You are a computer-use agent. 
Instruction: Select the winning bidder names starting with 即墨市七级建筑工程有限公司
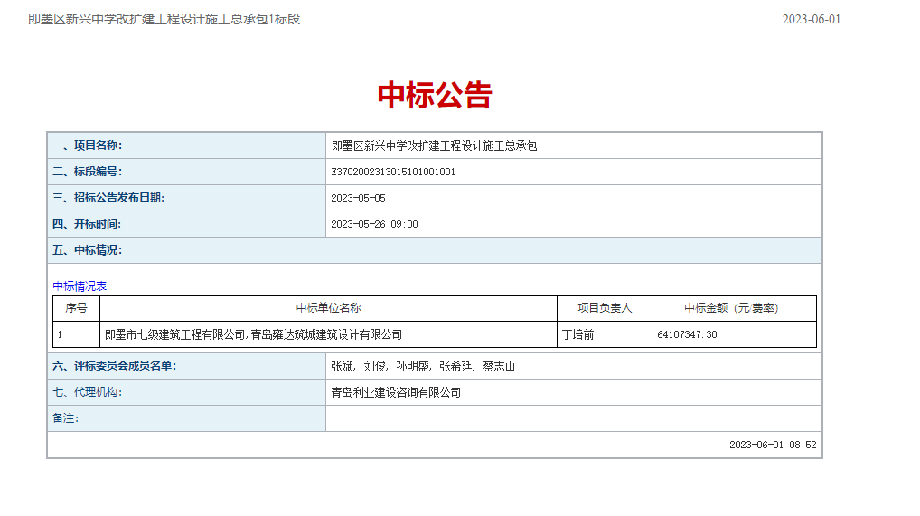click(253, 334)
